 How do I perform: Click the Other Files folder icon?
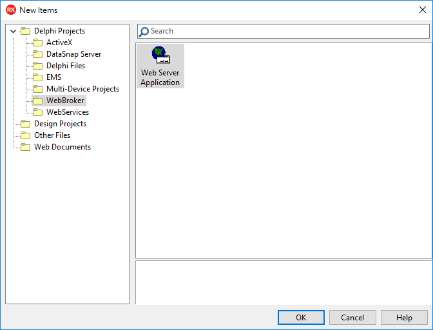(26, 135)
